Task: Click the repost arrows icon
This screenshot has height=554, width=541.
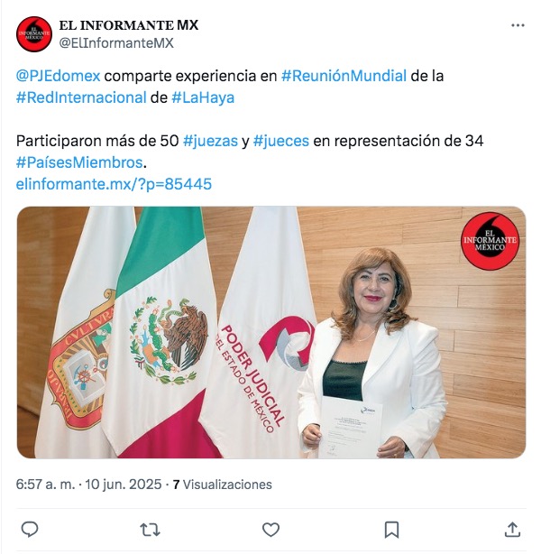Action: click(x=150, y=530)
